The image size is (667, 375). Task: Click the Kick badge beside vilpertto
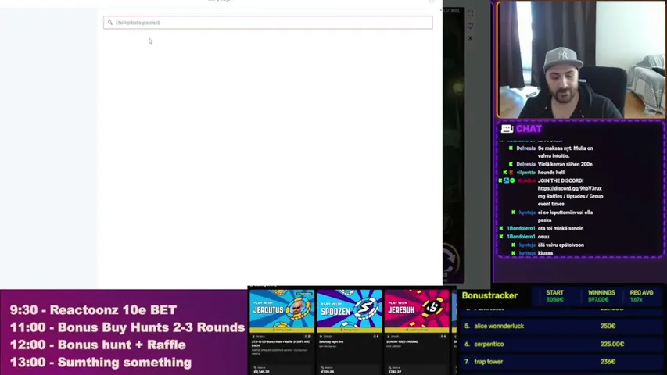coord(505,173)
